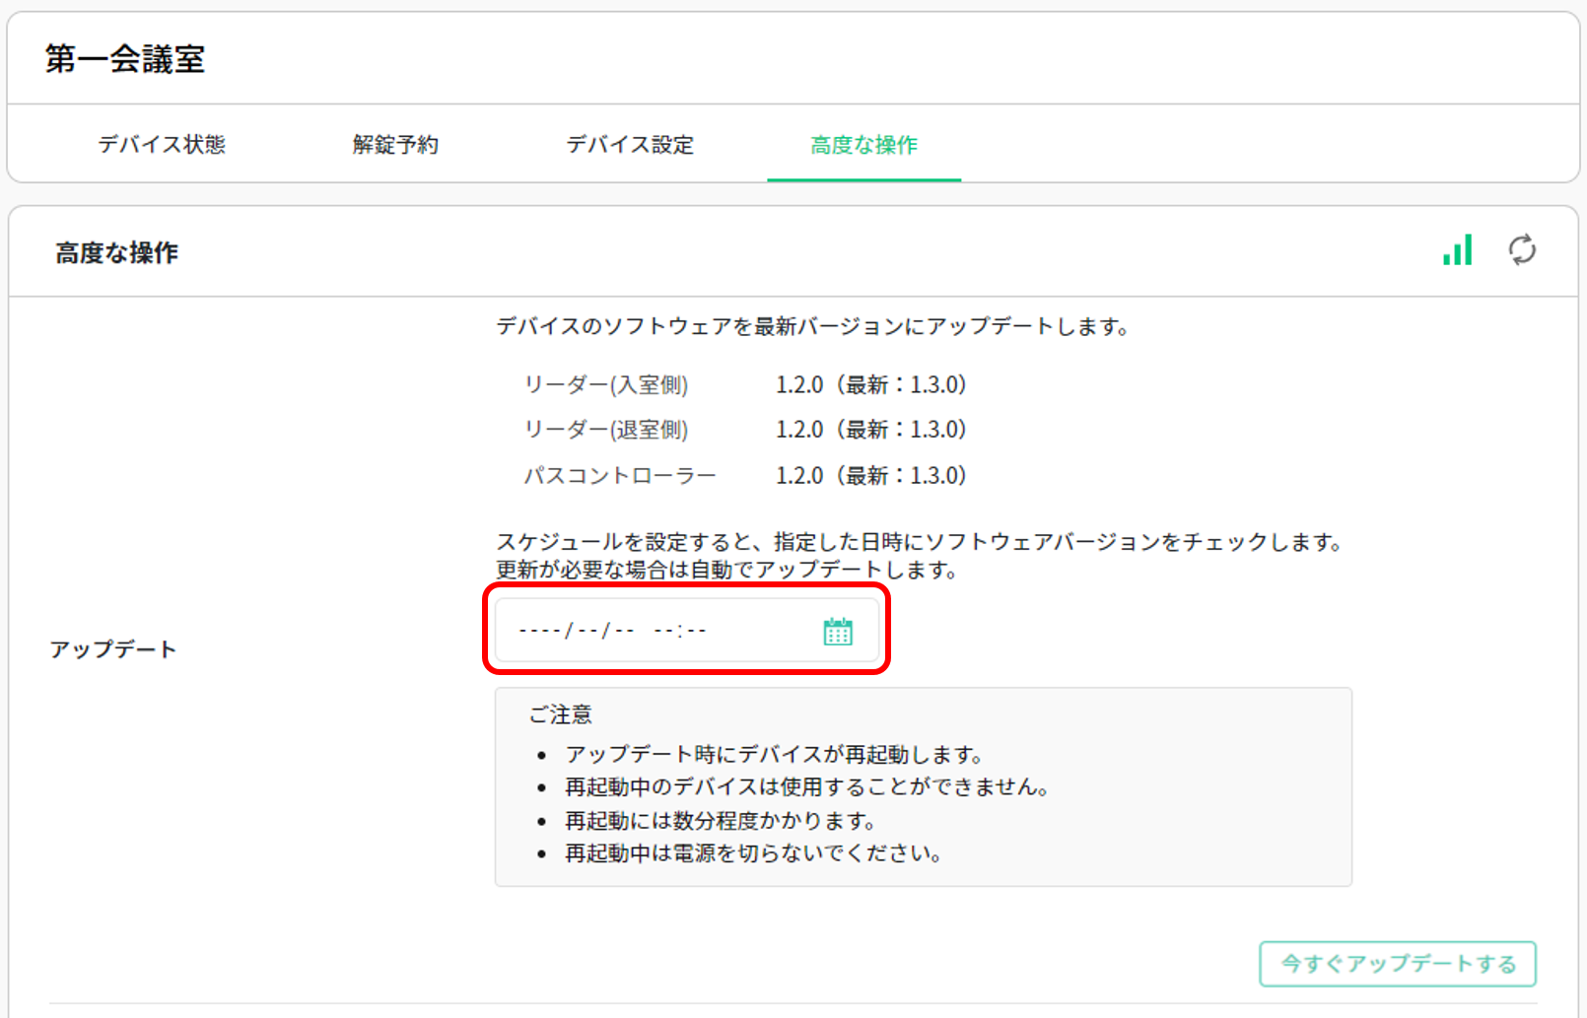Image resolution: width=1587 pixels, height=1018 pixels.
Task: Click the active 高度な操作 tab
Action: [862, 144]
